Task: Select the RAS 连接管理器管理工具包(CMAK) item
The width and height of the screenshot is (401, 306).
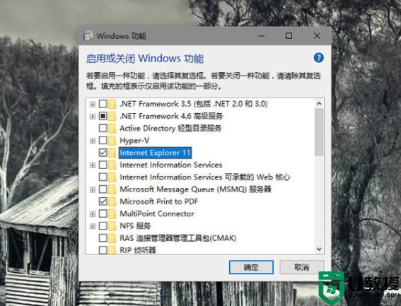Action: pyautogui.click(x=178, y=238)
